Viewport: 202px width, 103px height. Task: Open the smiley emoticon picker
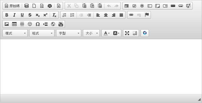pos(30,24)
